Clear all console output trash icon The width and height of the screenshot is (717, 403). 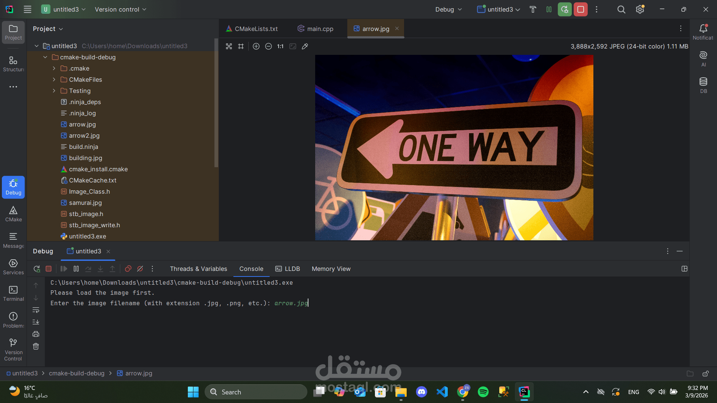coord(36,346)
